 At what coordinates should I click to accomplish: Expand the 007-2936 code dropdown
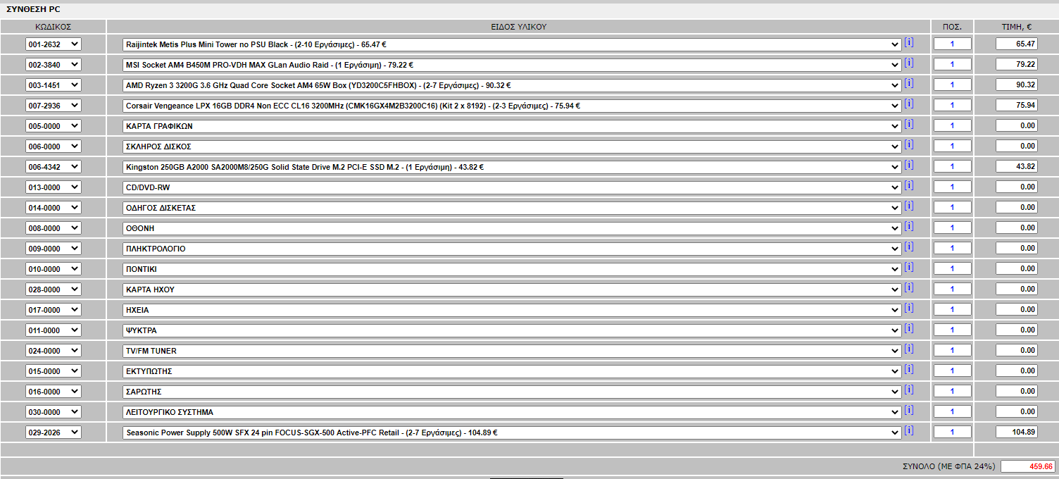click(54, 106)
